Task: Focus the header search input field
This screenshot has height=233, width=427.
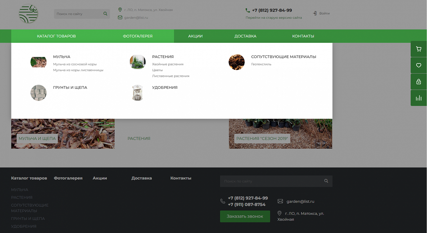Action: (78, 14)
